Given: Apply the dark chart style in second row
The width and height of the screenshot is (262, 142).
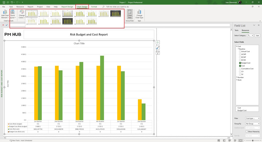Looking at the screenshot, I should 68,22.
